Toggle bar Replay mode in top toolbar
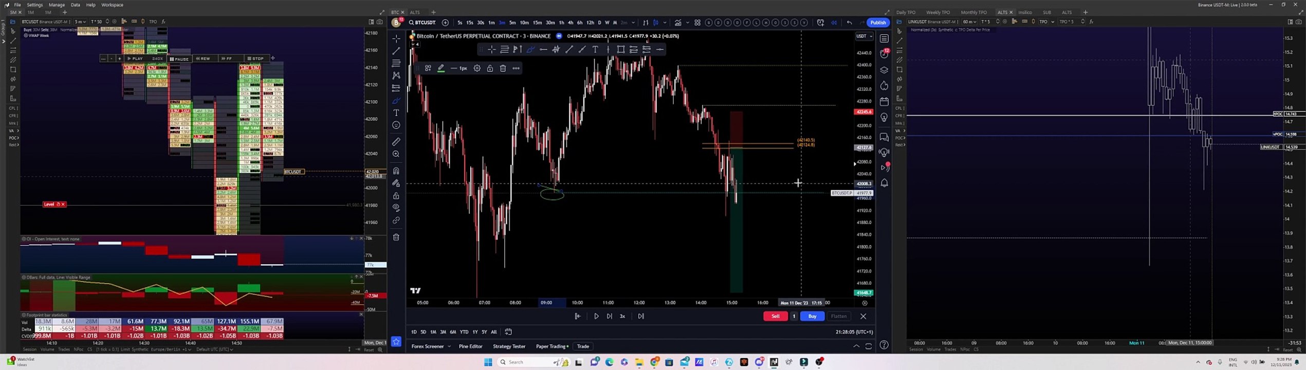1306x370 pixels. tap(834, 23)
